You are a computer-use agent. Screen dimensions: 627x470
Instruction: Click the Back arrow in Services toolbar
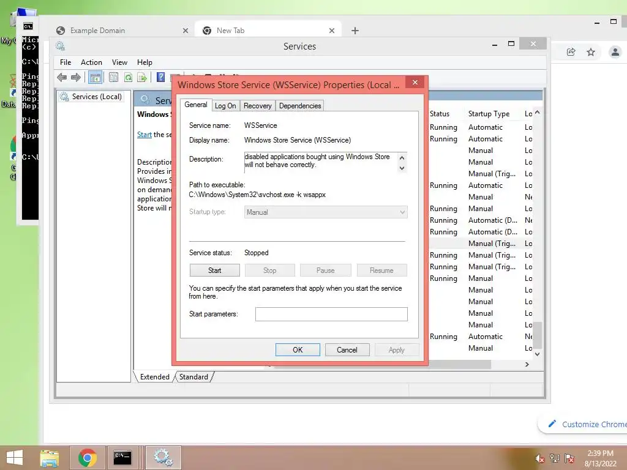tap(62, 77)
